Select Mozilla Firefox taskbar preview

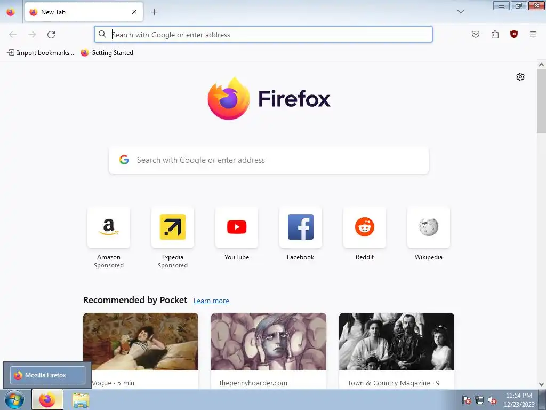47,375
